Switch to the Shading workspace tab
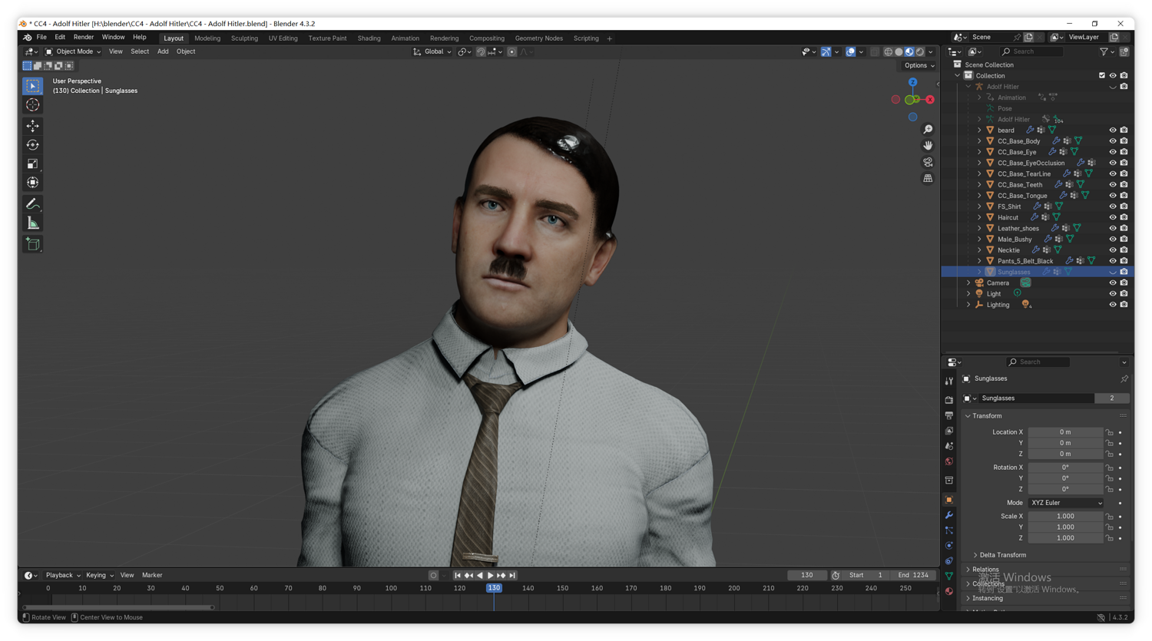The height and width of the screenshot is (641, 1152). pos(369,38)
